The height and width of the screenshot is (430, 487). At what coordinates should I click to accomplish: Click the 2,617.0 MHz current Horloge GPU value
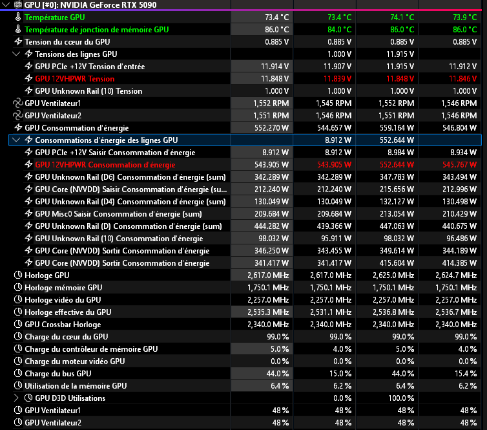268,275
